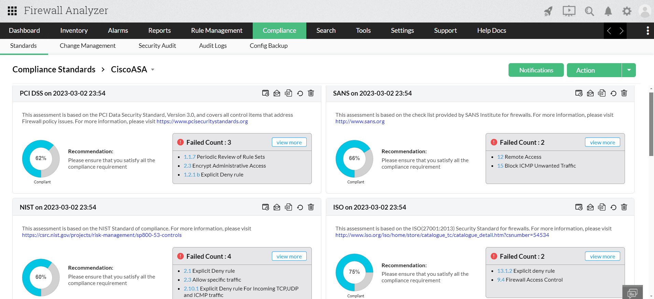Viewport: 654px width, 299px height.
Task: Go to the Reports tab
Action: [x=159, y=31]
